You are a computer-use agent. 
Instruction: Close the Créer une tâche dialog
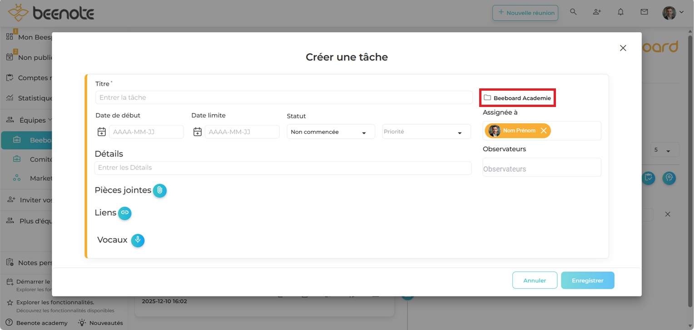coord(623,48)
